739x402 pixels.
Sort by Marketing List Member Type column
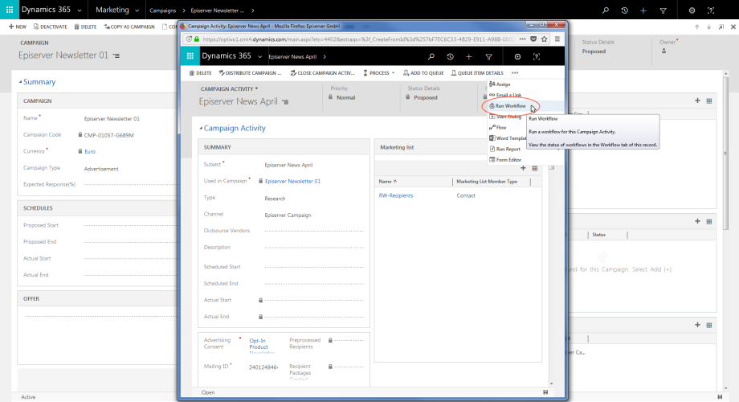[487, 181]
